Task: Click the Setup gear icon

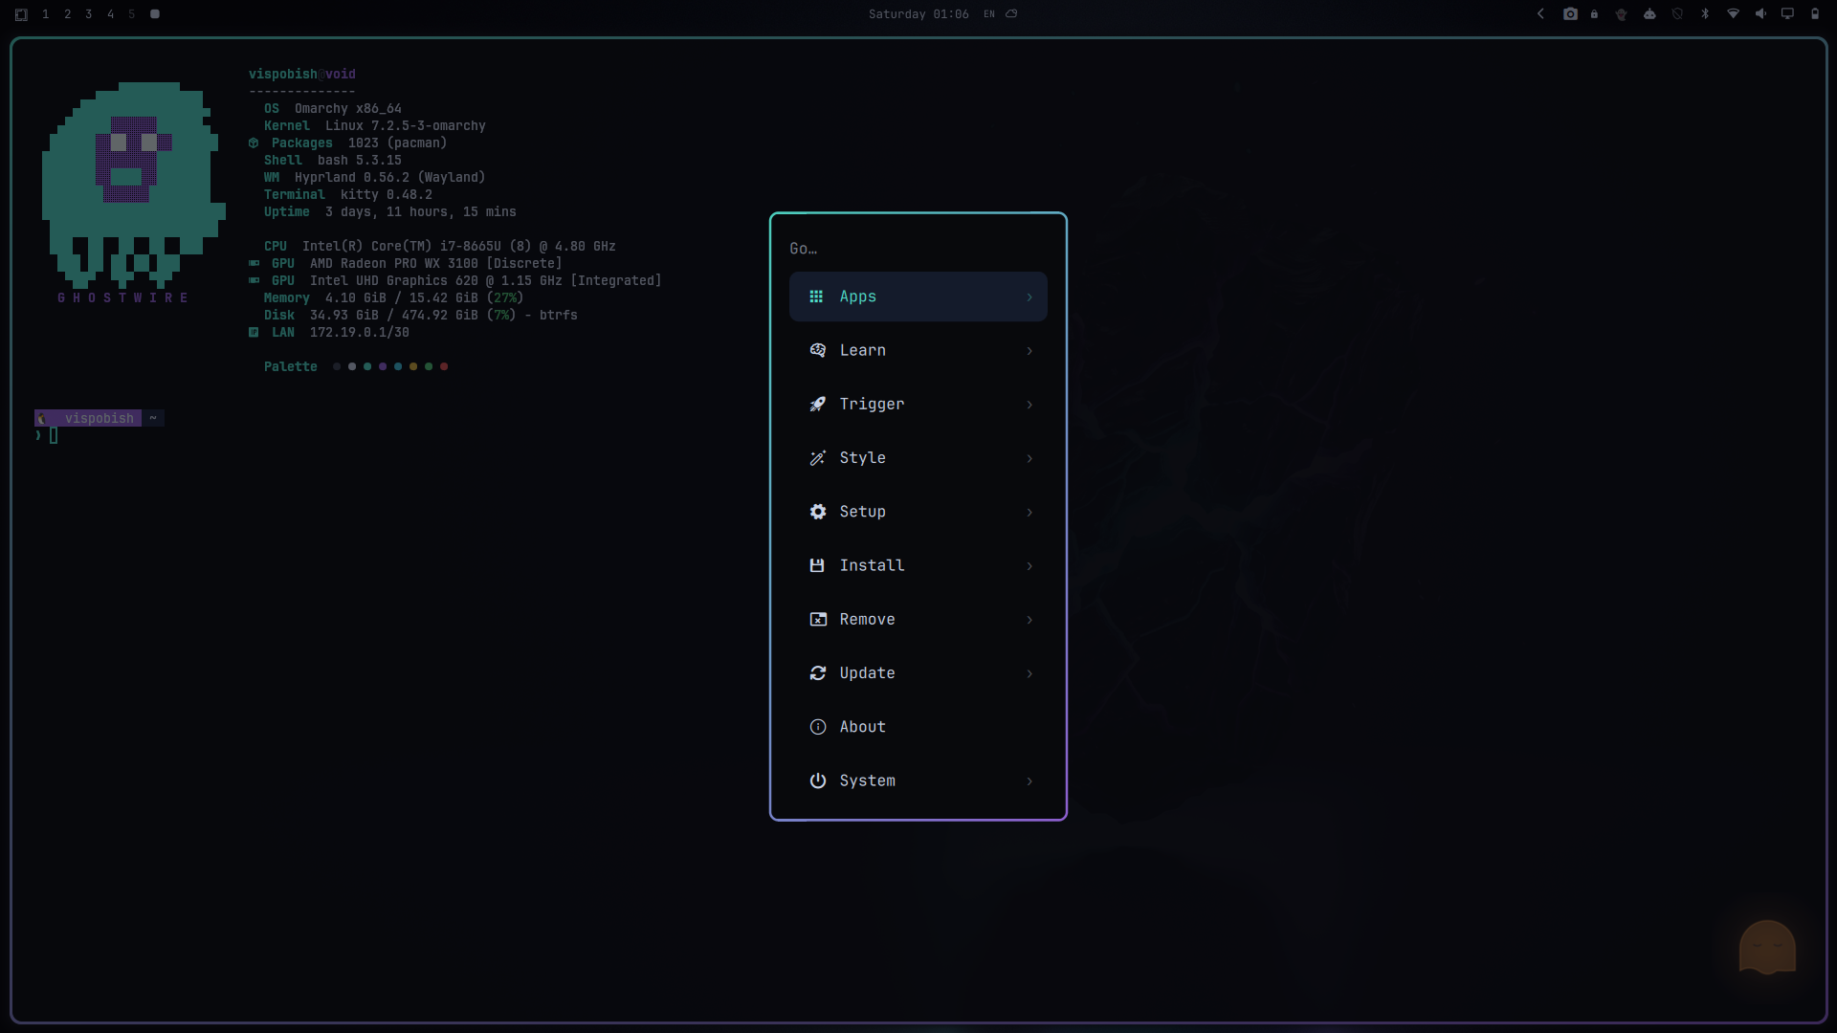Action: (817, 512)
